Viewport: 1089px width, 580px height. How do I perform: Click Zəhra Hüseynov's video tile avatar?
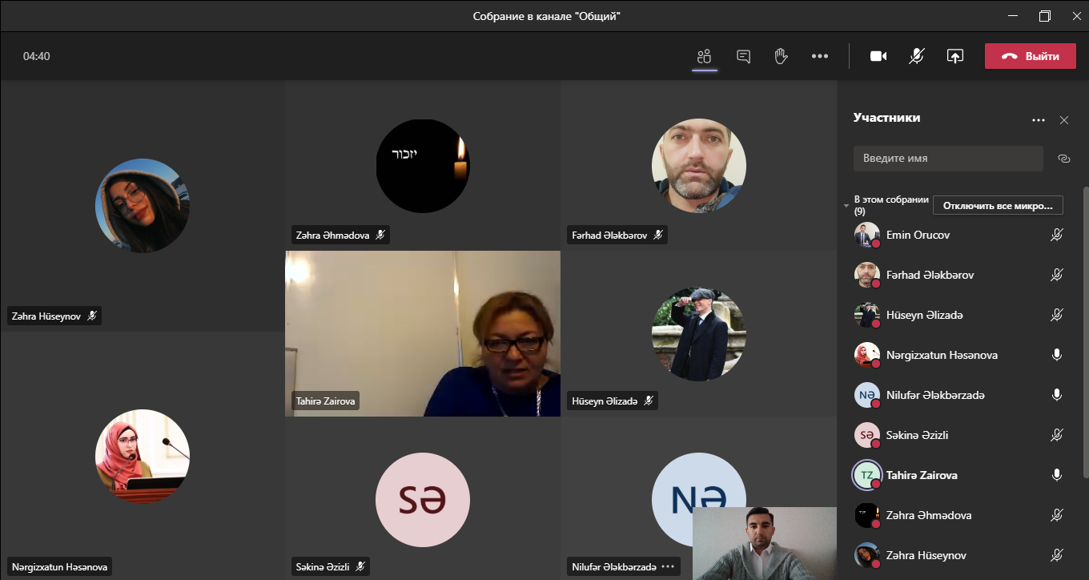pyautogui.click(x=143, y=205)
